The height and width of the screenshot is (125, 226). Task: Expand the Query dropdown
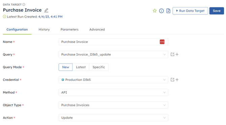[113, 55]
